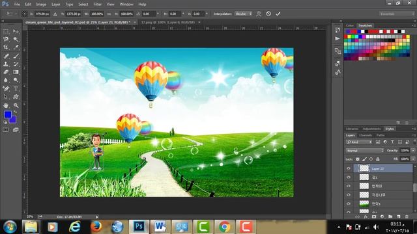Click the rotation angle input field
The height and width of the screenshot is (234, 417).
pyautogui.click(x=149, y=14)
